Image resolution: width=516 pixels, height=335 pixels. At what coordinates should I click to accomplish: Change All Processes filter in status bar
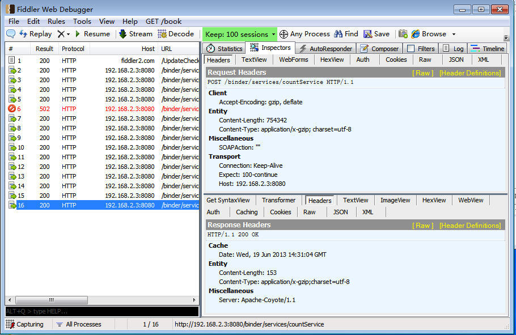(x=79, y=324)
